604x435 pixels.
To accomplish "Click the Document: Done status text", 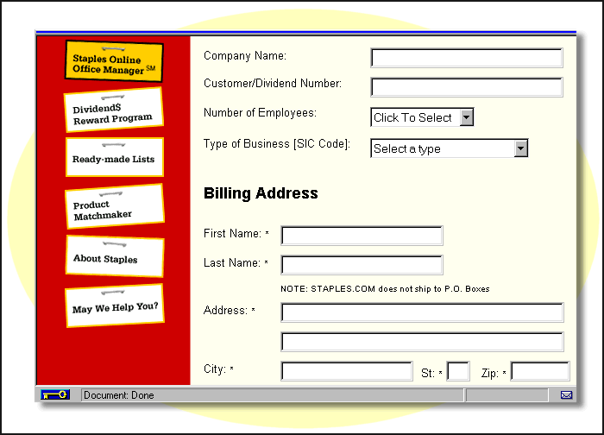I will (118, 395).
